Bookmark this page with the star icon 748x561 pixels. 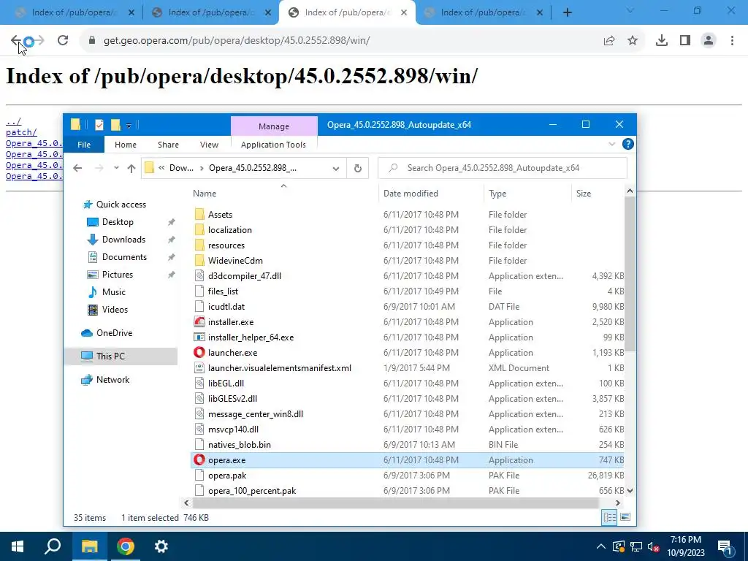pyautogui.click(x=633, y=41)
